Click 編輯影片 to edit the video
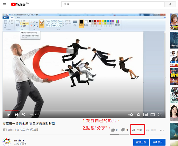 tap(158, 142)
